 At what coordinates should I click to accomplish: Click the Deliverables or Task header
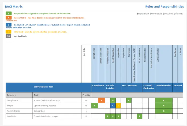click(48, 87)
